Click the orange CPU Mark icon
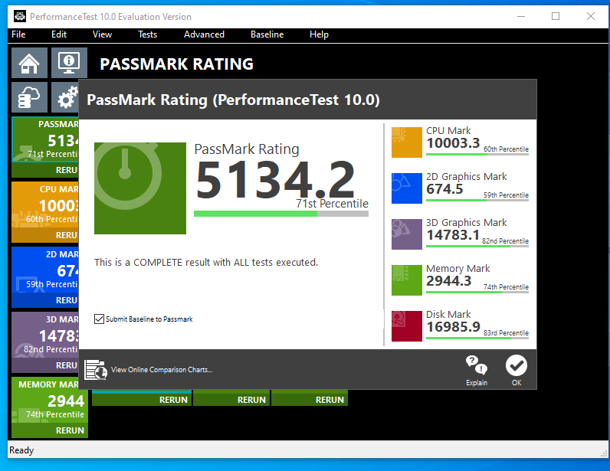The width and height of the screenshot is (610, 471). (406, 142)
